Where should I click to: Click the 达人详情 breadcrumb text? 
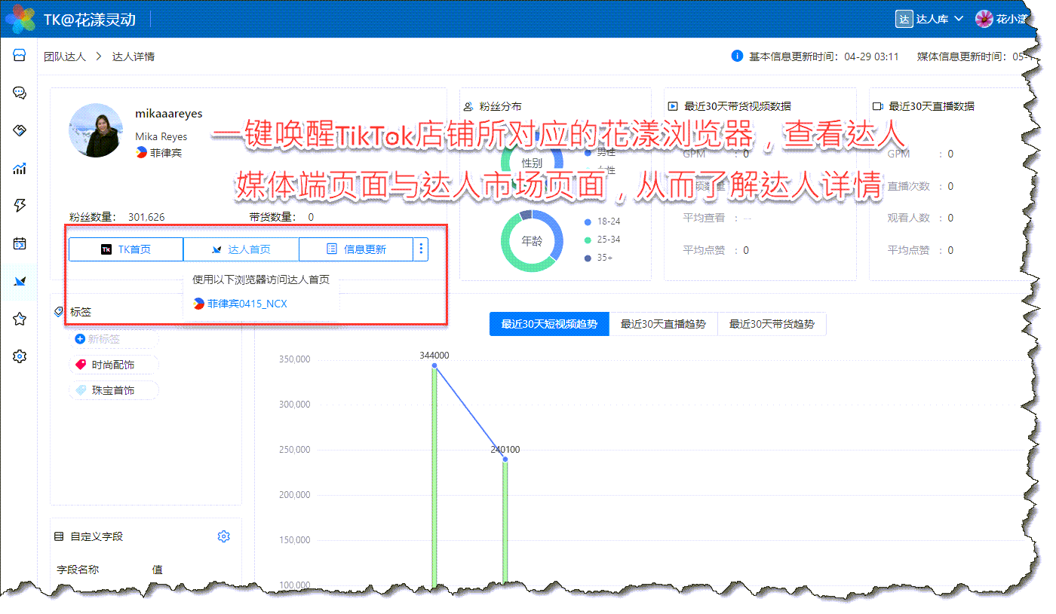(x=134, y=57)
